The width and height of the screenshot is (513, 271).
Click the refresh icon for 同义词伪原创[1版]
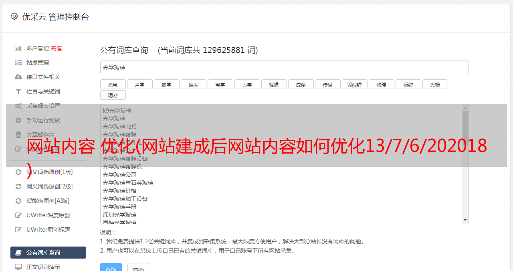click(18, 172)
